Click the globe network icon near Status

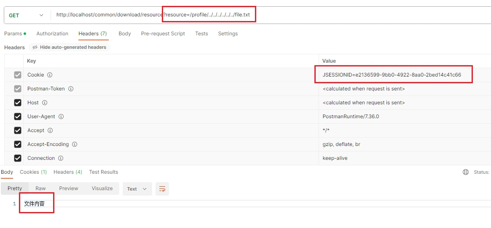coord(466,172)
